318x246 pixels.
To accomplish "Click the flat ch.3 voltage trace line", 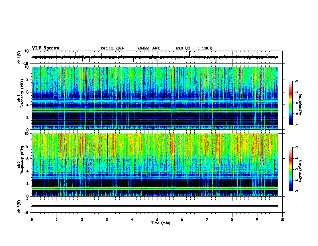I will point(155,206).
